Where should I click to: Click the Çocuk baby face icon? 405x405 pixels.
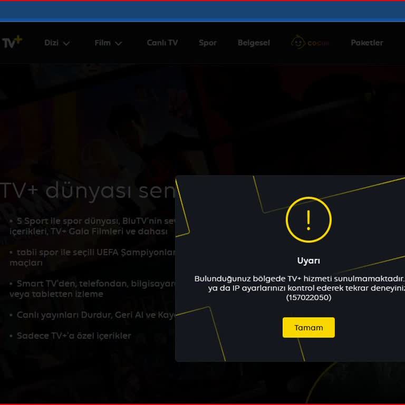click(x=298, y=42)
